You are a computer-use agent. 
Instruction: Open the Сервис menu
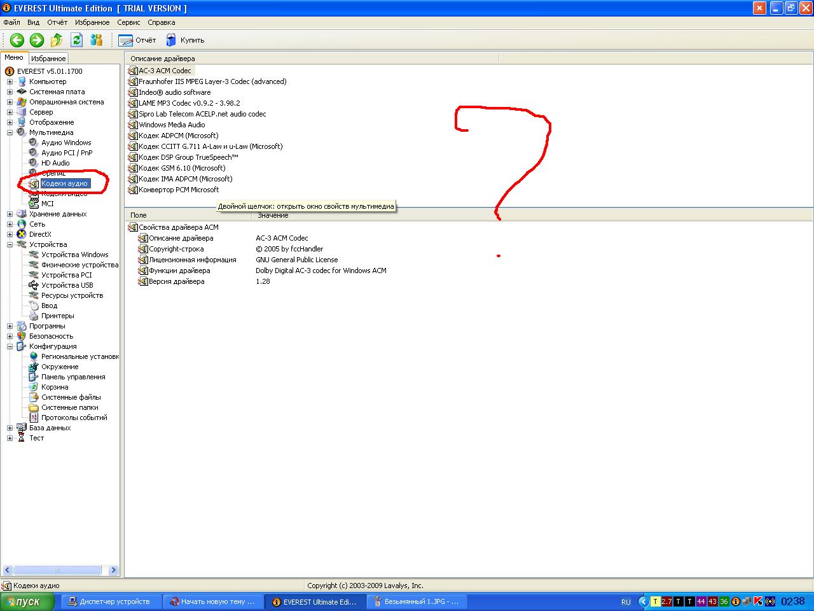[129, 22]
